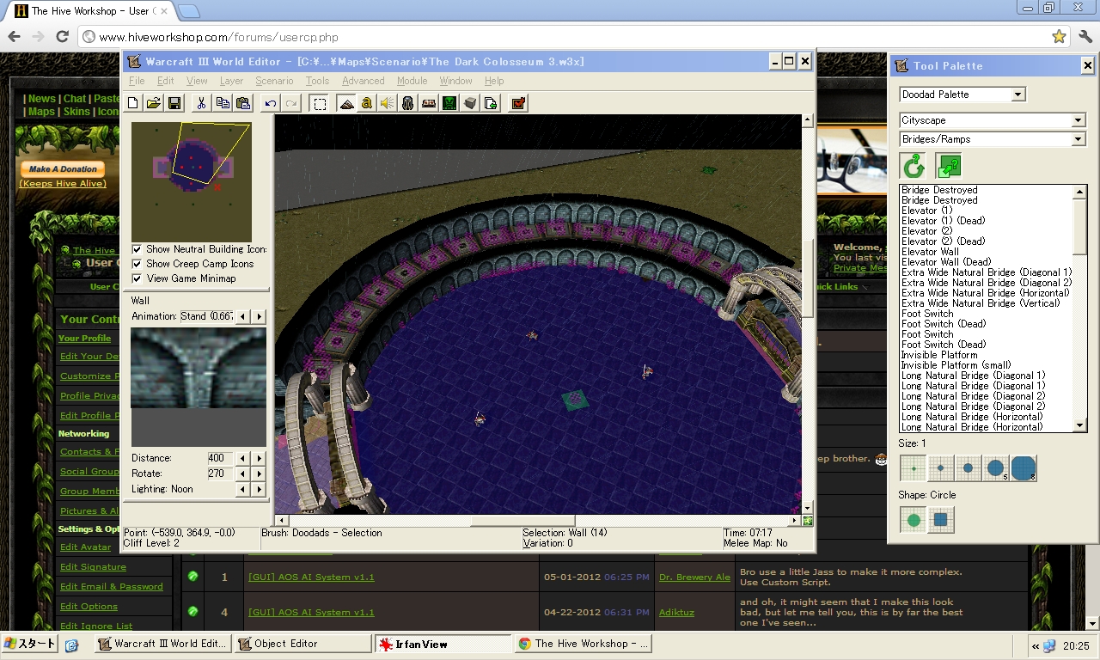Choose the Square brush shape
Screen dimensions: 1100x660
click(x=941, y=520)
